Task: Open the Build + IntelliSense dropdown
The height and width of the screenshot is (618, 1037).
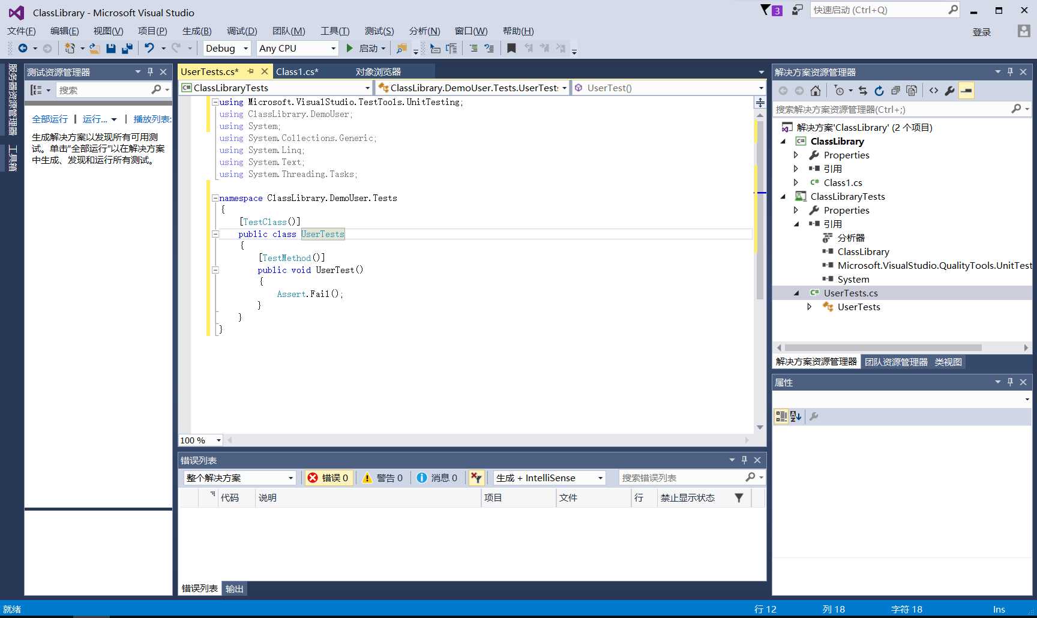Action: click(549, 478)
